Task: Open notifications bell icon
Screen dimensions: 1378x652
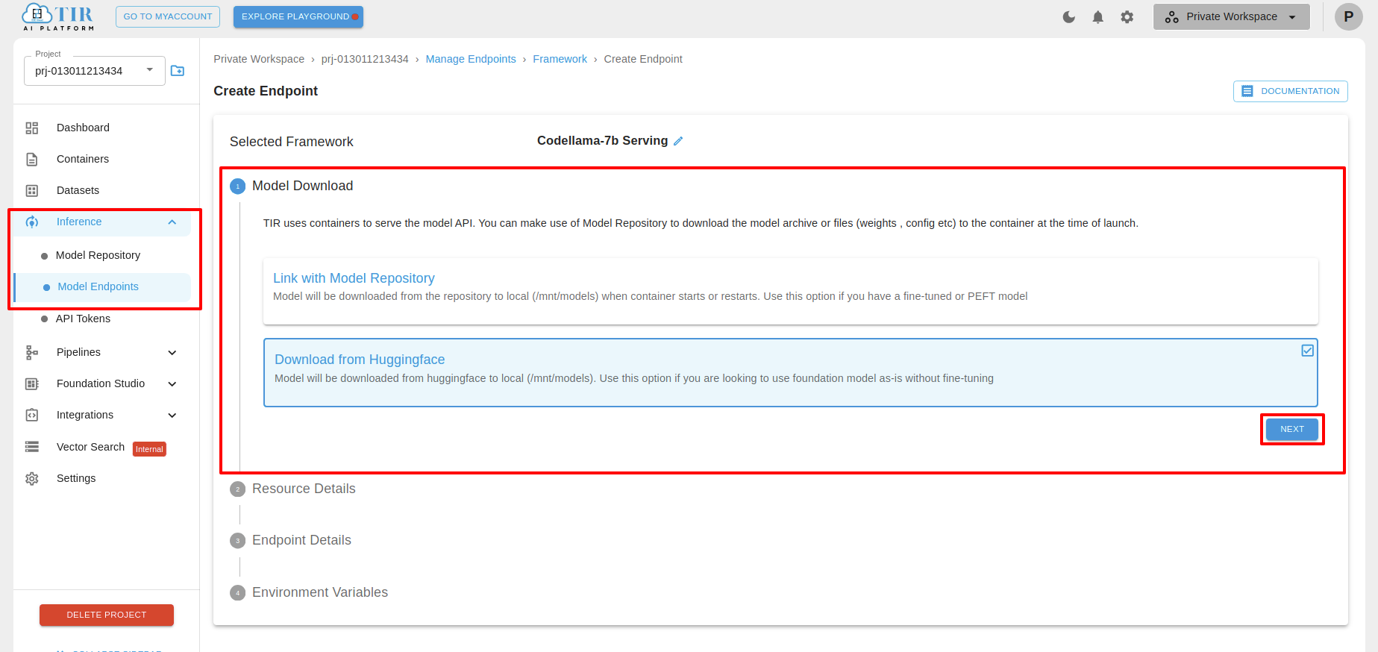Action: pyautogui.click(x=1098, y=16)
